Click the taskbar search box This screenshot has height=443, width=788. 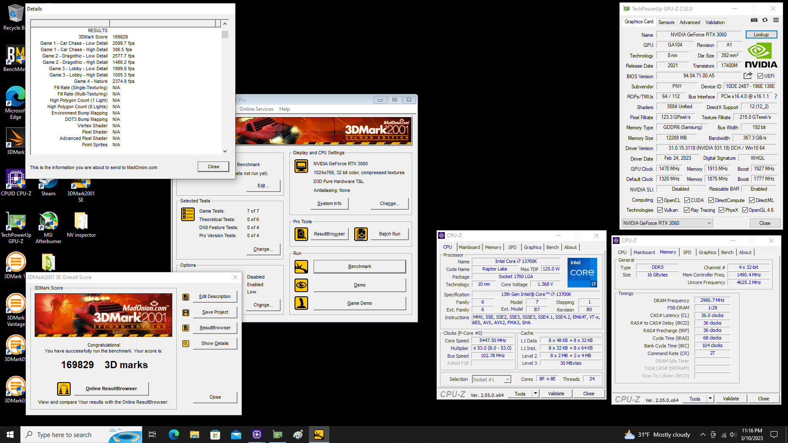(x=81, y=435)
